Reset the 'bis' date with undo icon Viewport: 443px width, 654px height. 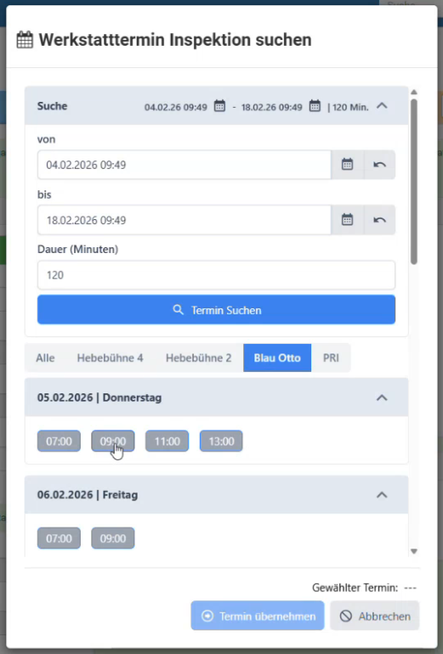coord(379,220)
